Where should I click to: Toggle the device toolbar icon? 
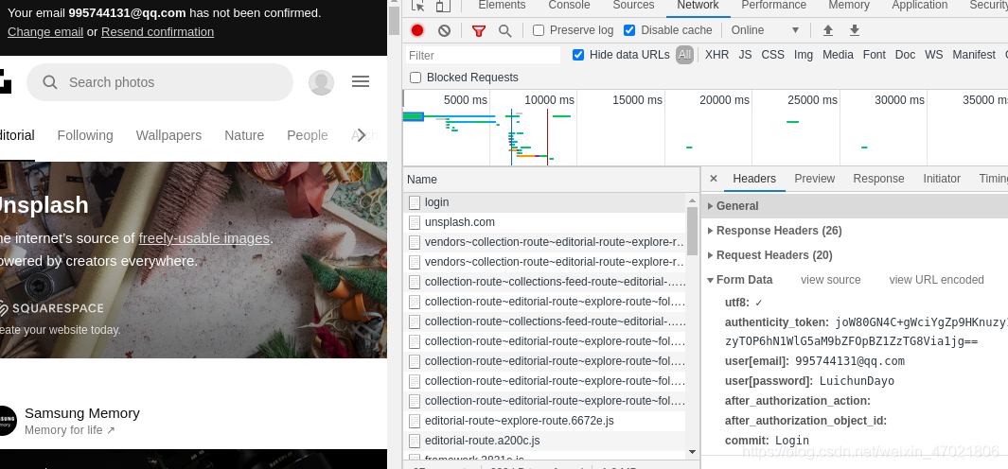pyautogui.click(x=443, y=5)
